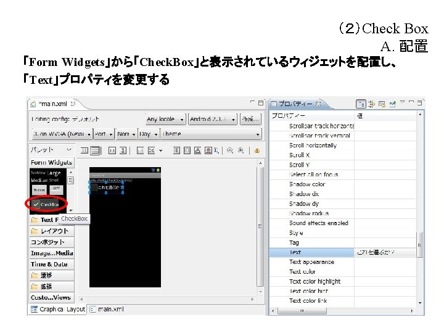The width and height of the screenshot is (444, 333).
Task: Switch to the main.xml source tab
Action: pos(107,309)
